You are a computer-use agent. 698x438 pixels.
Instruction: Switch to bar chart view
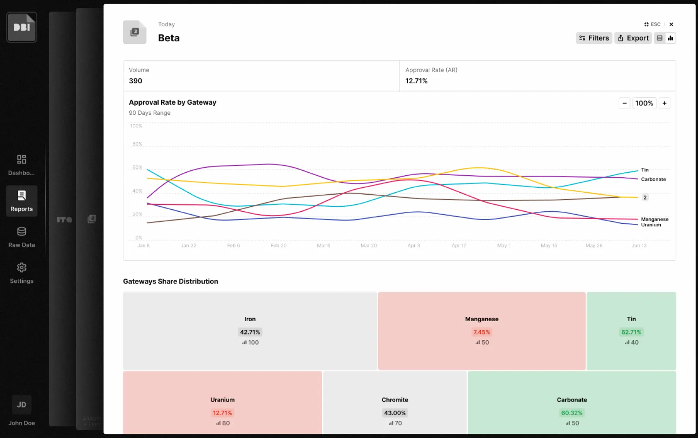point(670,38)
